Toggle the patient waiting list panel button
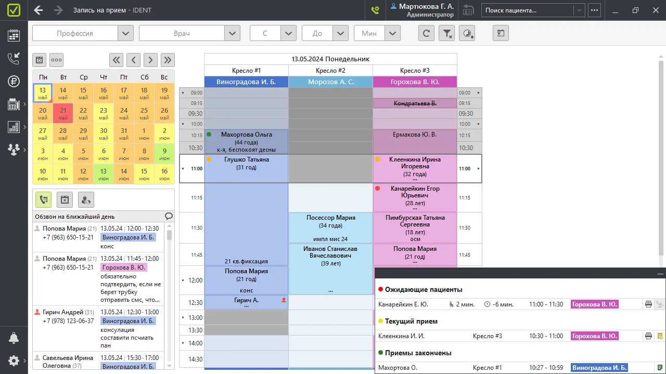The image size is (666, 374). (86, 199)
